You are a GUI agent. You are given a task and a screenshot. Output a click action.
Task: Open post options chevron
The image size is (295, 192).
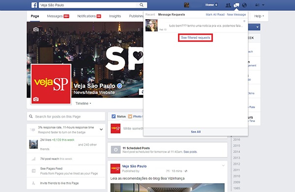(x=223, y=165)
